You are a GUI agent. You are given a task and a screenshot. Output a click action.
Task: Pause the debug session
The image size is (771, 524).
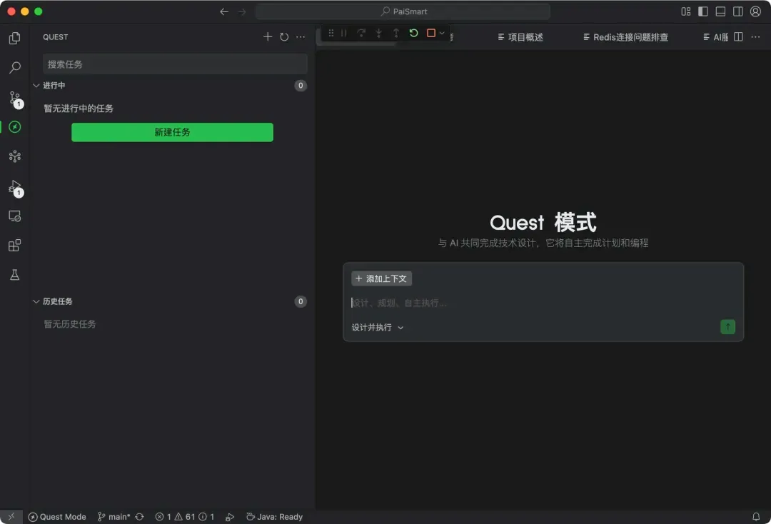pyautogui.click(x=344, y=33)
